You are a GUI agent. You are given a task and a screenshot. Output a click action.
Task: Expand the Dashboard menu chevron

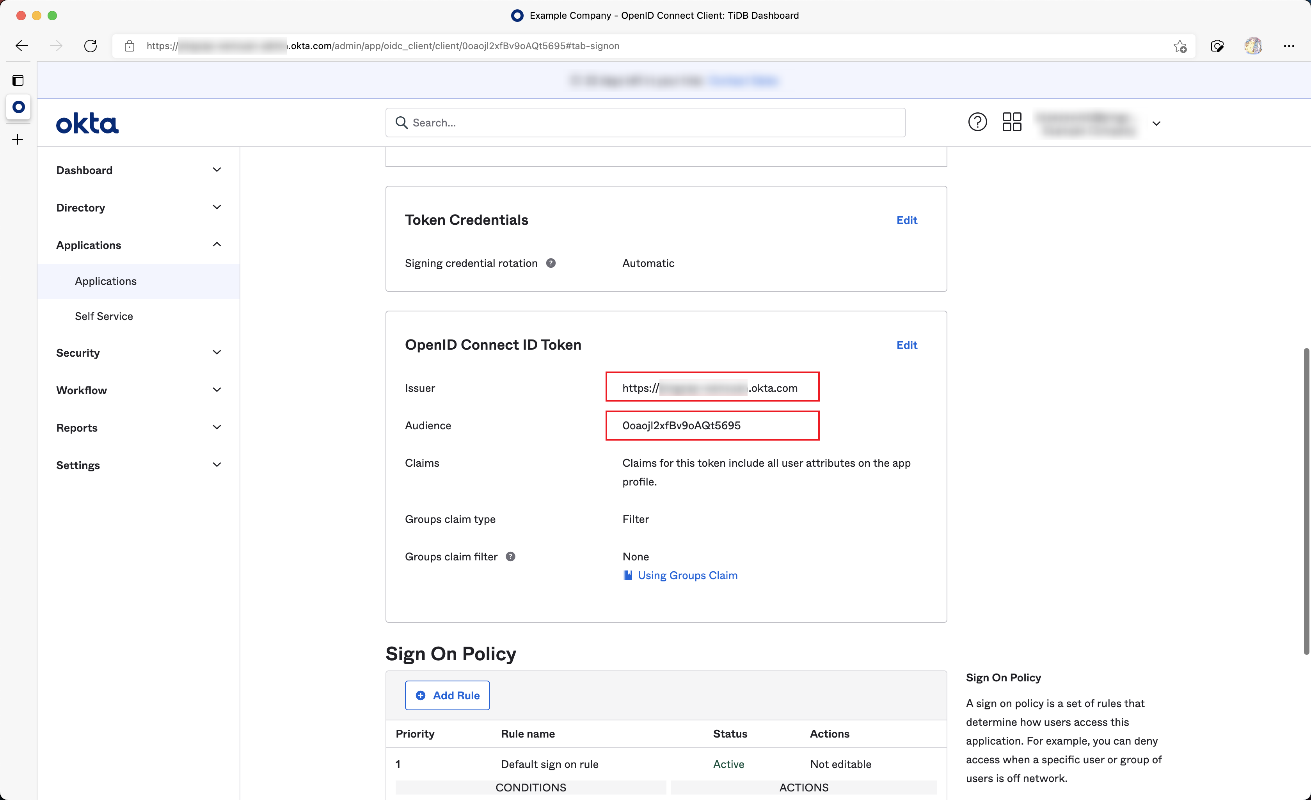coord(217,170)
